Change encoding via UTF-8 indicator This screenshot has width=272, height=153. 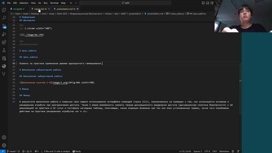207,151
